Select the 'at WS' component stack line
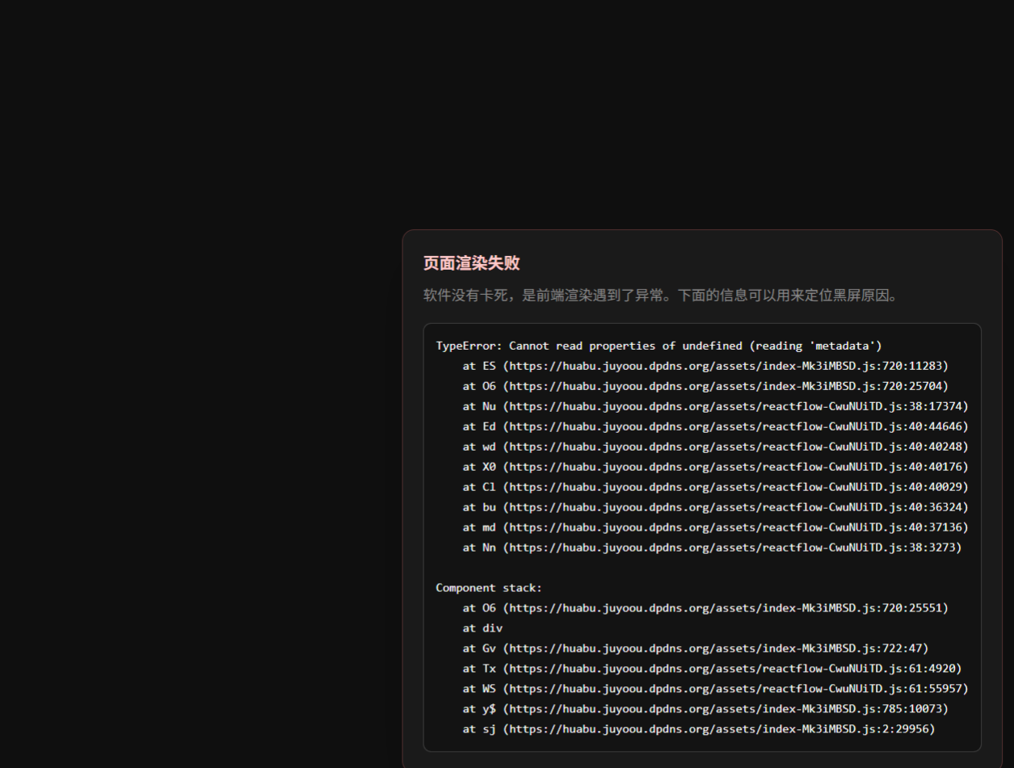Image resolution: width=1014 pixels, height=768 pixels. [715, 689]
